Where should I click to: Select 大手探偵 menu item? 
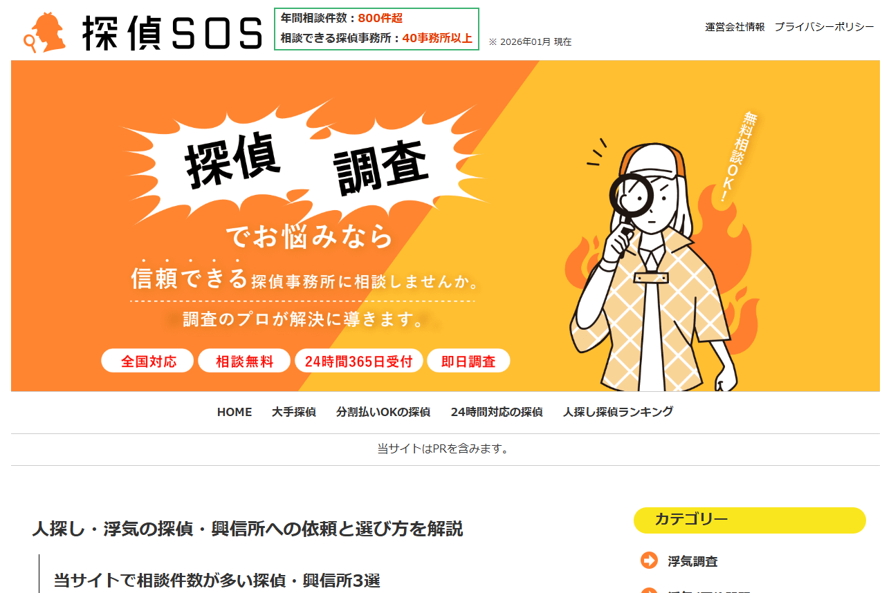click(294, 412)
